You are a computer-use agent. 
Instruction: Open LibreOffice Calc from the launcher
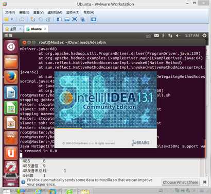click(x=11, y=108)
